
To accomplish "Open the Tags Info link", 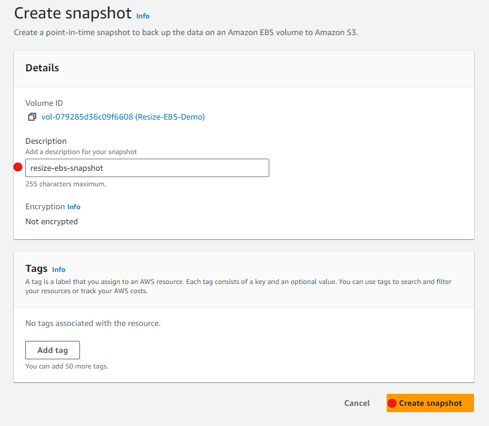I will 59,270.
